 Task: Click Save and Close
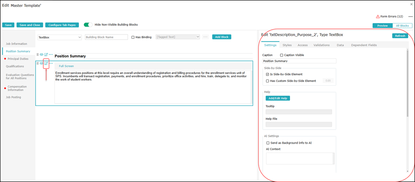pos(30,25)
